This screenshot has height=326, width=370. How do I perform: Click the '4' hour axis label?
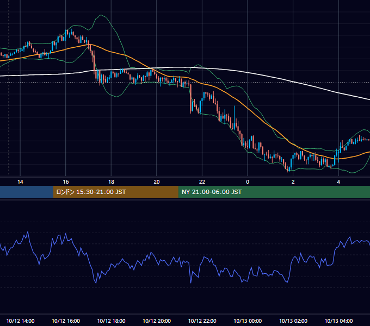[x=338, y=182]
